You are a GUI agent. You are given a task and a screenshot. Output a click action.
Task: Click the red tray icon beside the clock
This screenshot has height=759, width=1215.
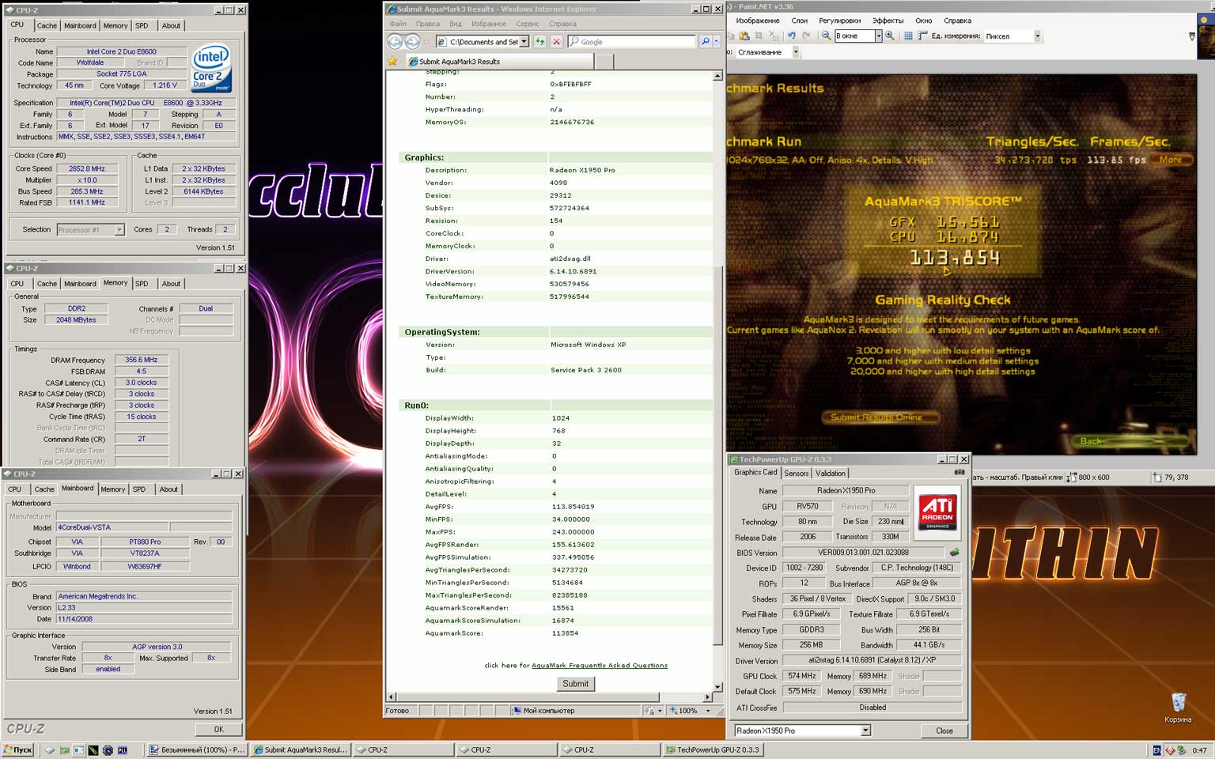pos(1169,750)
